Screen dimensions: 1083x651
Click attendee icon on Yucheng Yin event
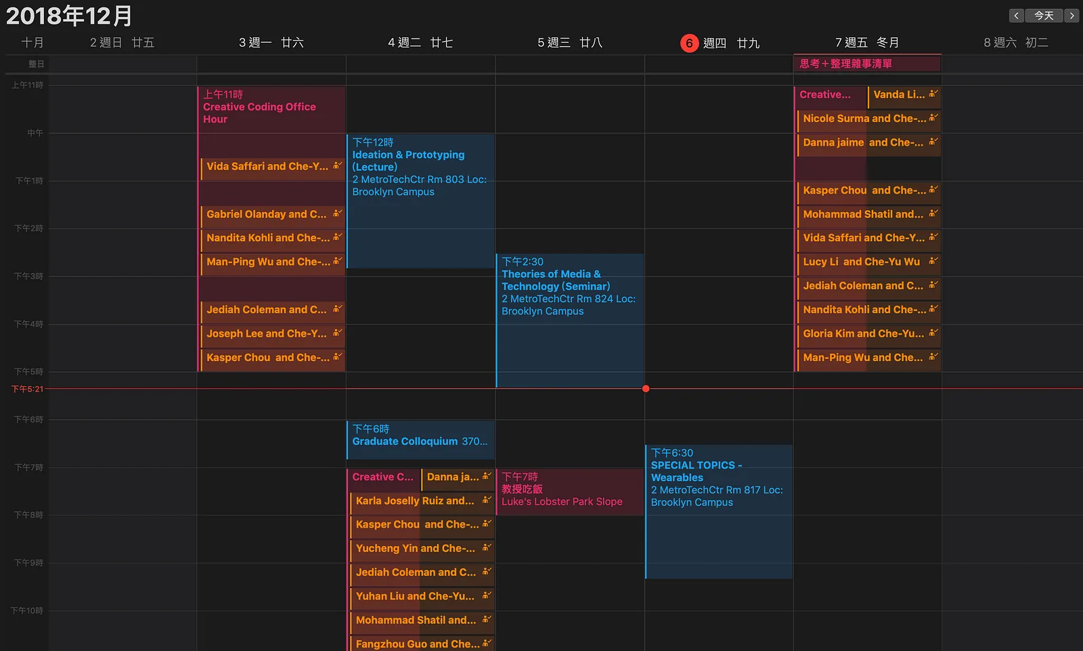(x=487, y=547)
